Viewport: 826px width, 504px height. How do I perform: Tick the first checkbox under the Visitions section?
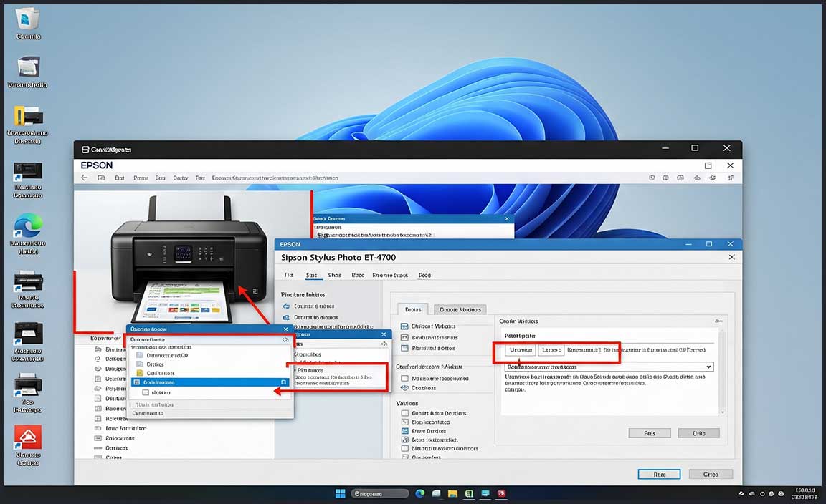tap(405, 413)
